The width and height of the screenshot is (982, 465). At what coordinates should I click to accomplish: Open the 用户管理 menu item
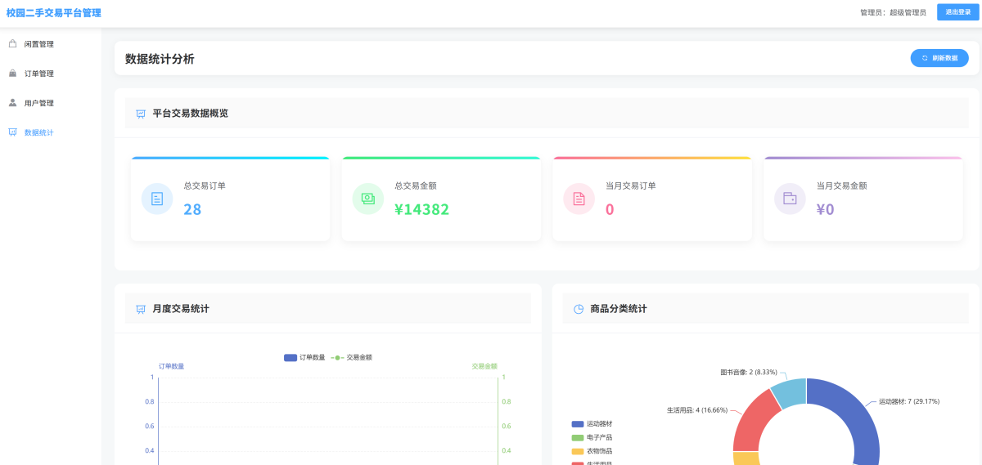(x=39, y=103)
